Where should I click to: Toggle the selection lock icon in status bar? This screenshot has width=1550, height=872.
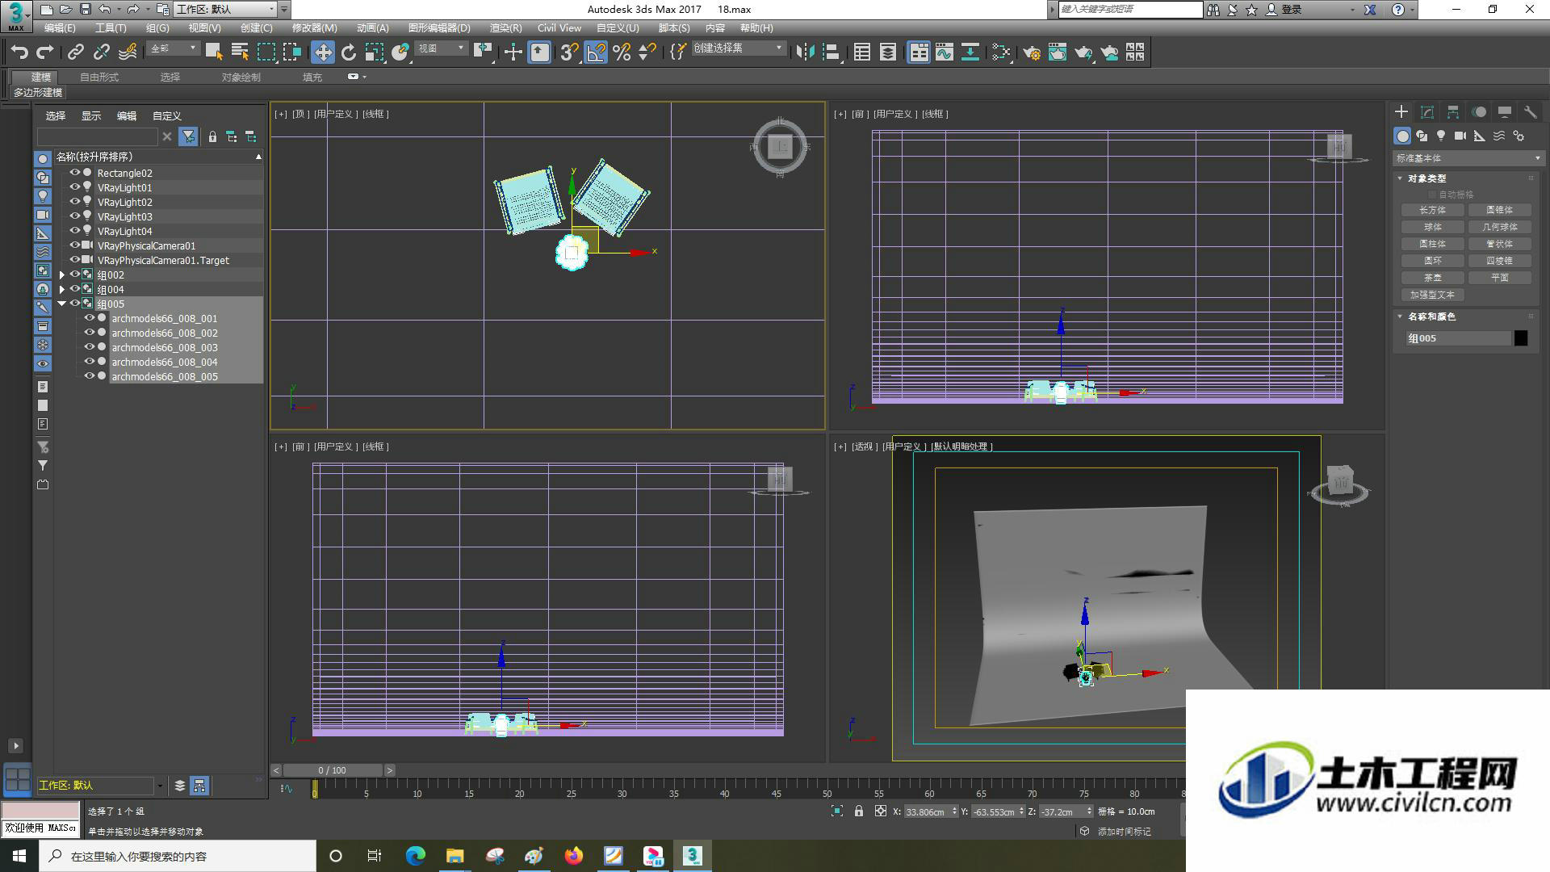click(859, 811)
